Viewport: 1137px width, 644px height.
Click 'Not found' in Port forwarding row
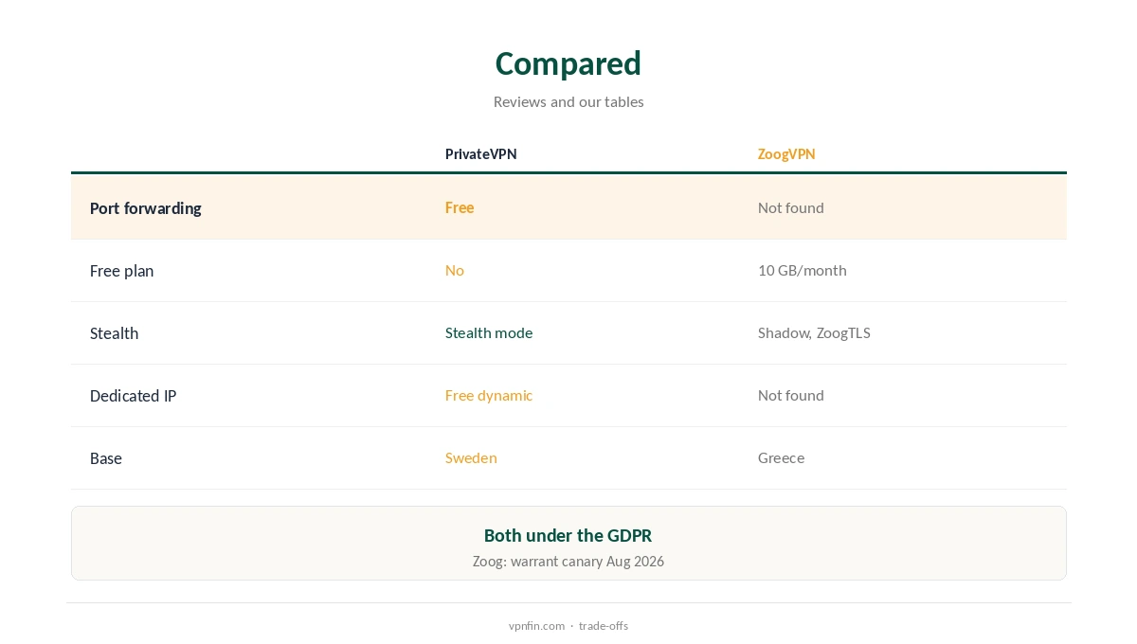(791, 207)
